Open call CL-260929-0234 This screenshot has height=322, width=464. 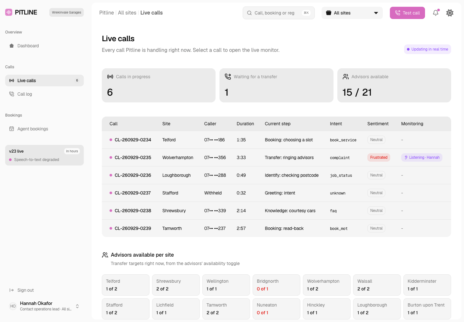coord(276,140)
